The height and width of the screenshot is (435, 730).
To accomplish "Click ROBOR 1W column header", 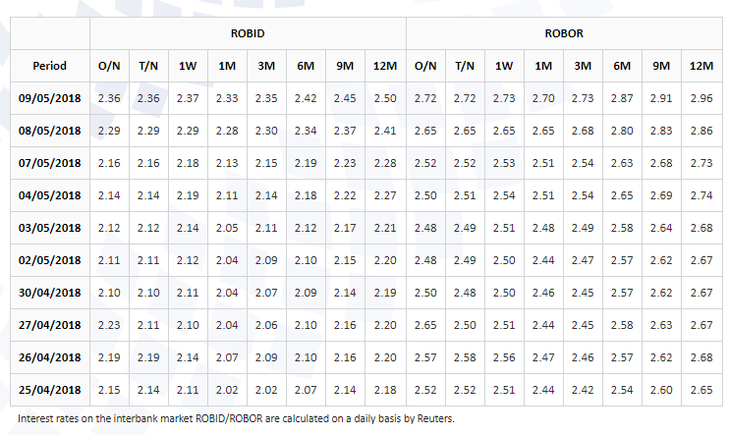I will click(x=504, y=66).
